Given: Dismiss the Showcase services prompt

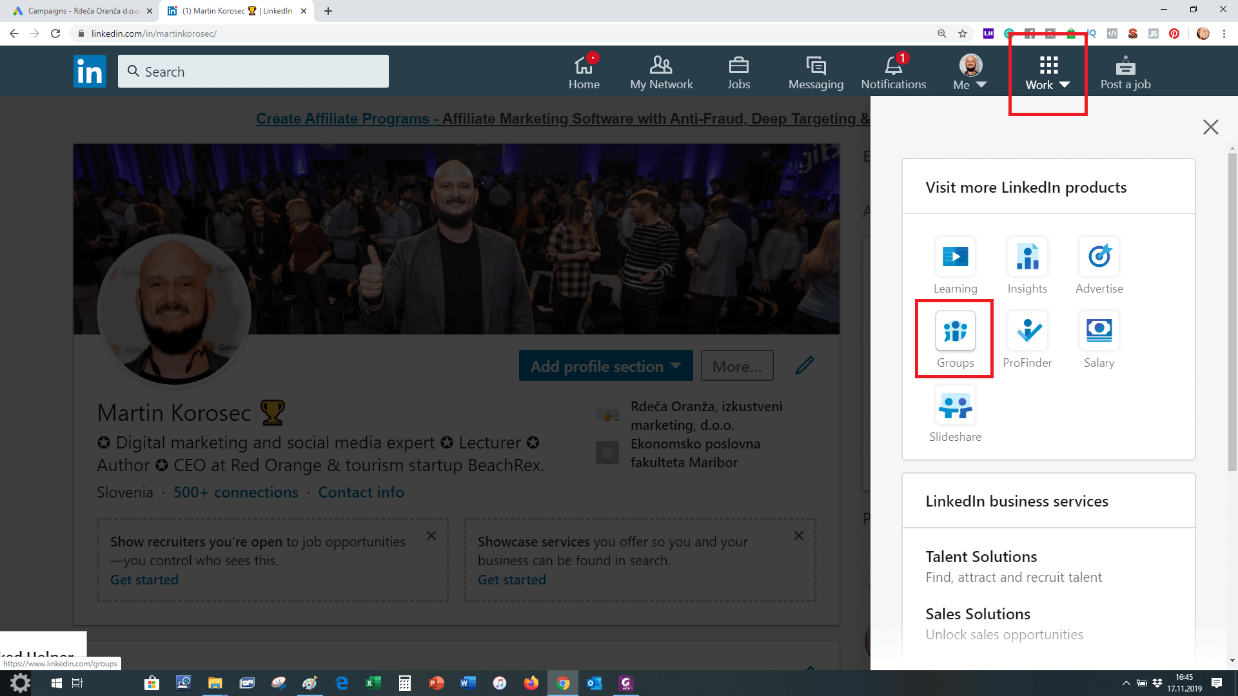Looking at the screenshot, I should point(798,536).
